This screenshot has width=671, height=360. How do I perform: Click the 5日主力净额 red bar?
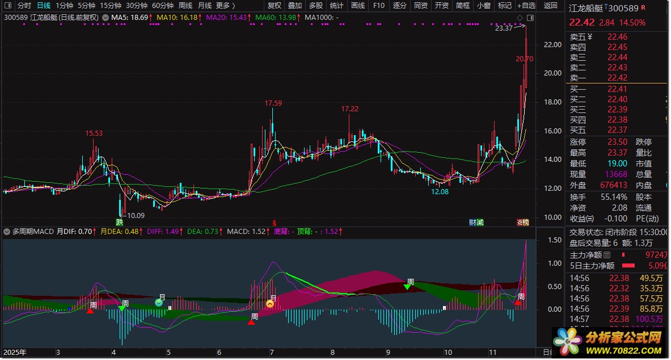point(628,265)
